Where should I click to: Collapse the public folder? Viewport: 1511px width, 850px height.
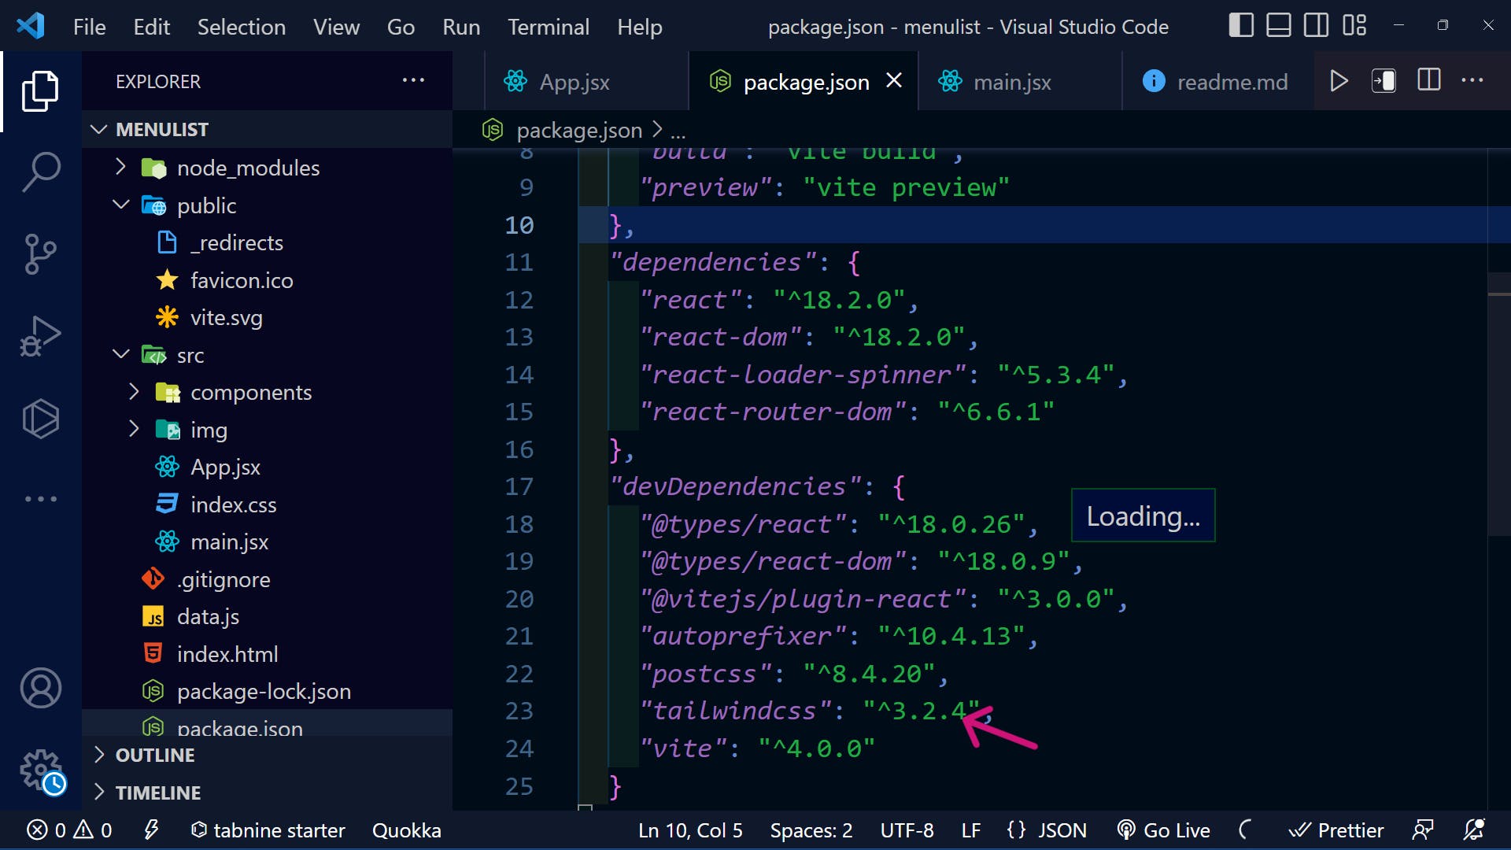tap(120, 205)
